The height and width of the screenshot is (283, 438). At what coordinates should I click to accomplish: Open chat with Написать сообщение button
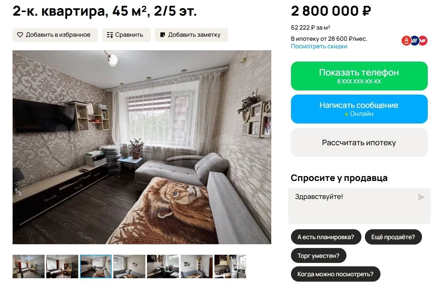[x=359, y=109]
